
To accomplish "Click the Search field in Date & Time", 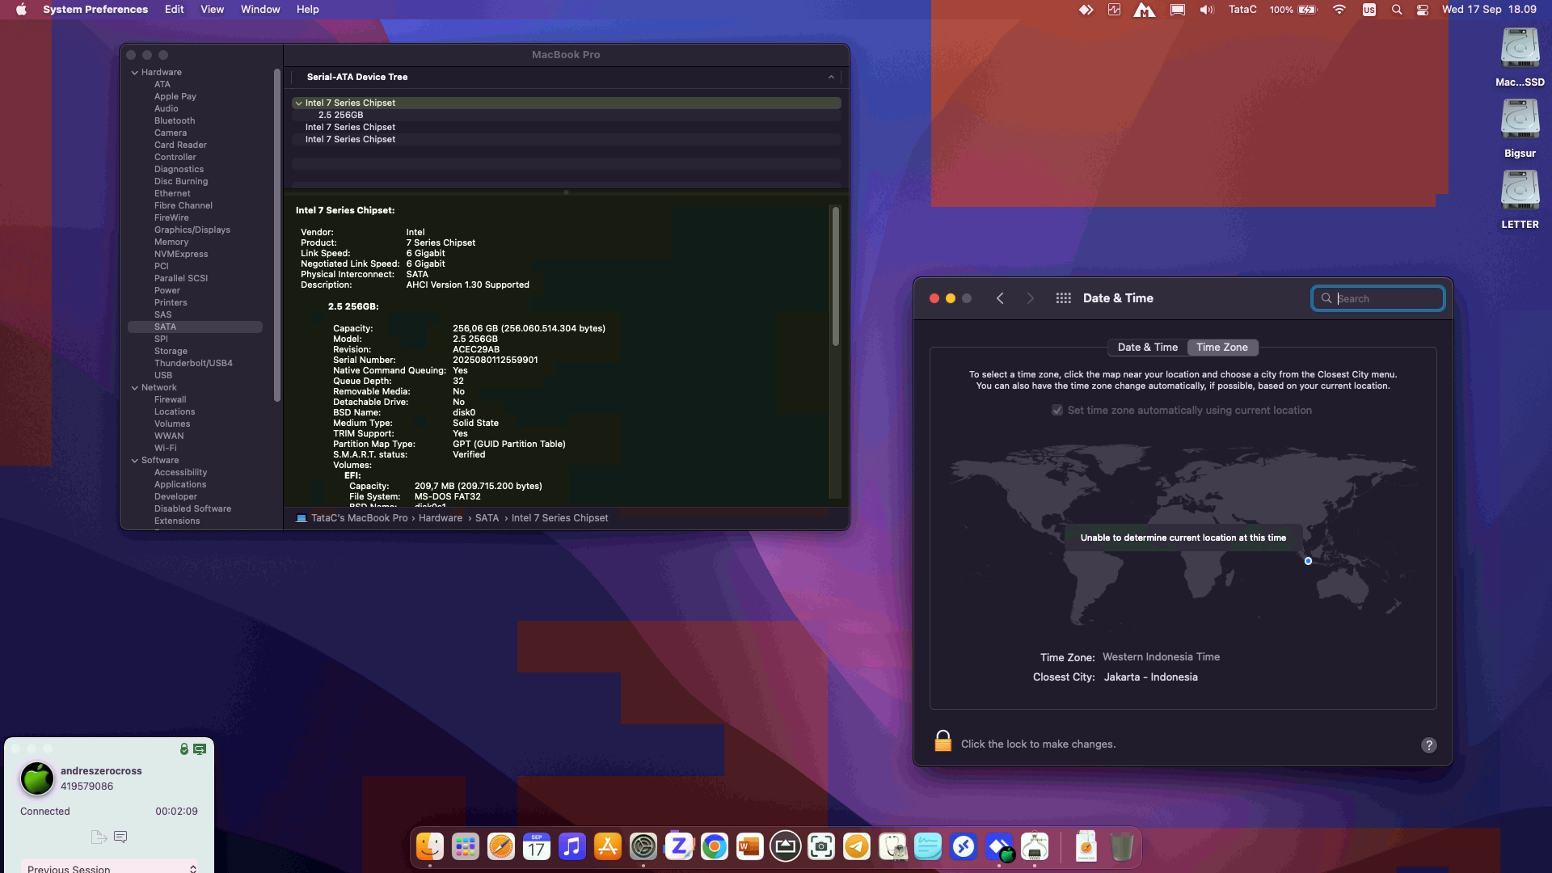I will point(1385,299).
